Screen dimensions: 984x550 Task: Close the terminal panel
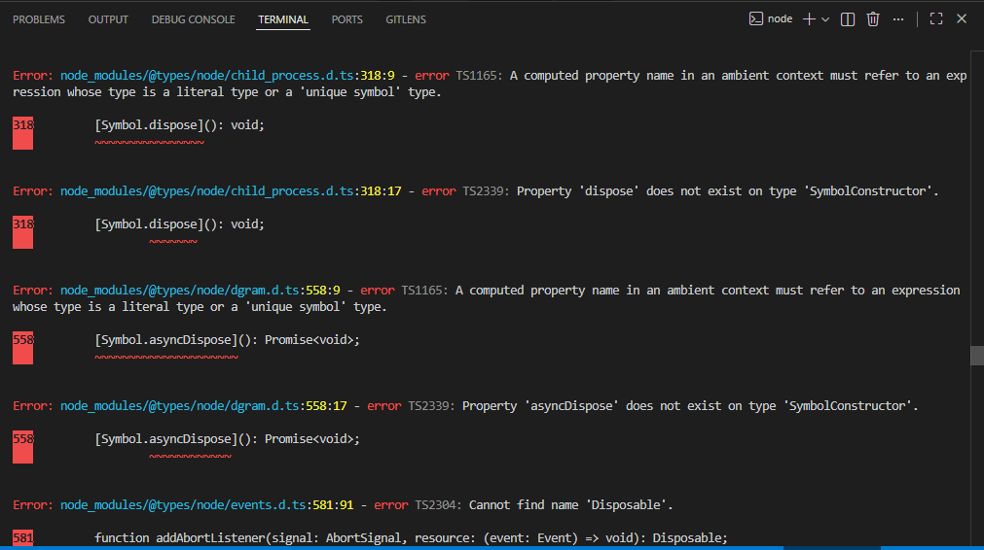click(962, 18)
